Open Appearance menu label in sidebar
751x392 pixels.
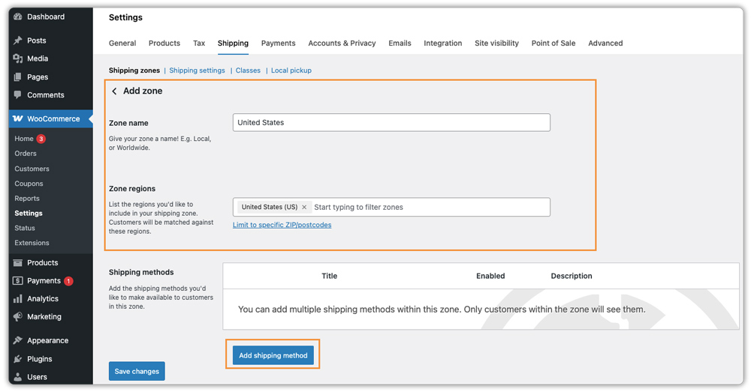click(x=47, y=340)
